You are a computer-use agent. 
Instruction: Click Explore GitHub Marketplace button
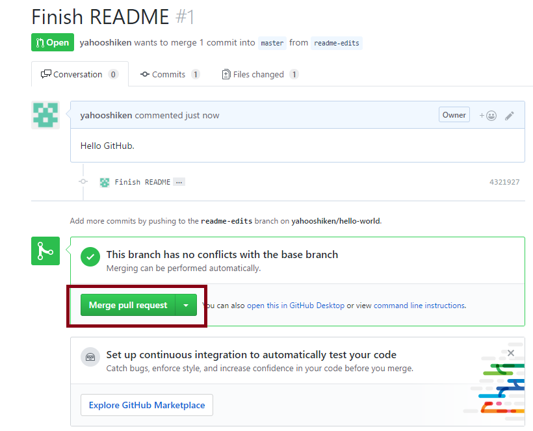coord(147,405)
